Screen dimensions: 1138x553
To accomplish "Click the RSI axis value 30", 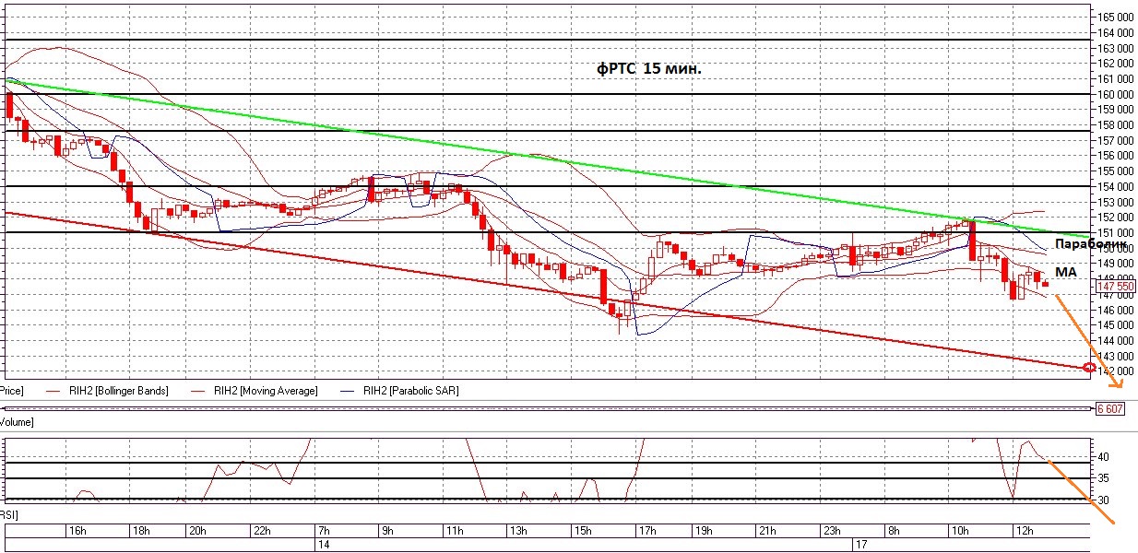I will [1103, 500].
